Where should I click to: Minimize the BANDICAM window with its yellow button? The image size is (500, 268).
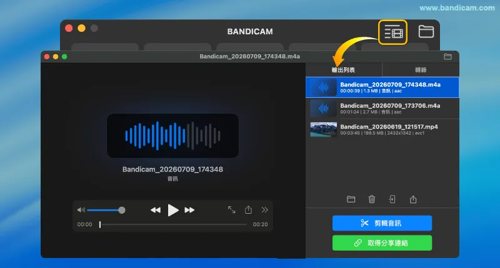click(82, 28)
